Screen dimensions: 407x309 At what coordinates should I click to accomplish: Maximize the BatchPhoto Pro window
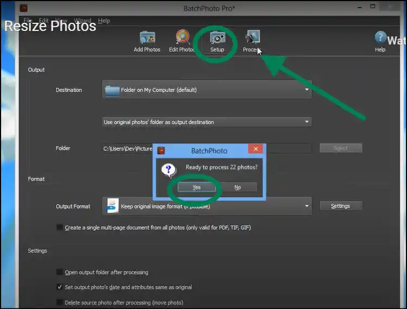point(373,7)
